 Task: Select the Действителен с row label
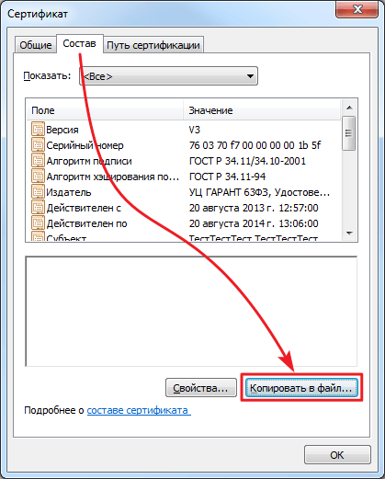[84, 208]
